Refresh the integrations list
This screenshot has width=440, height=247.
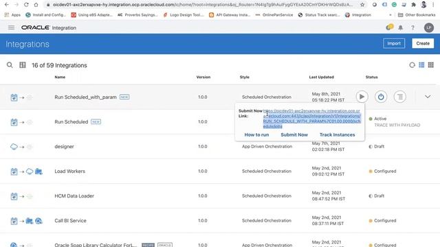(x=412, y=65)
